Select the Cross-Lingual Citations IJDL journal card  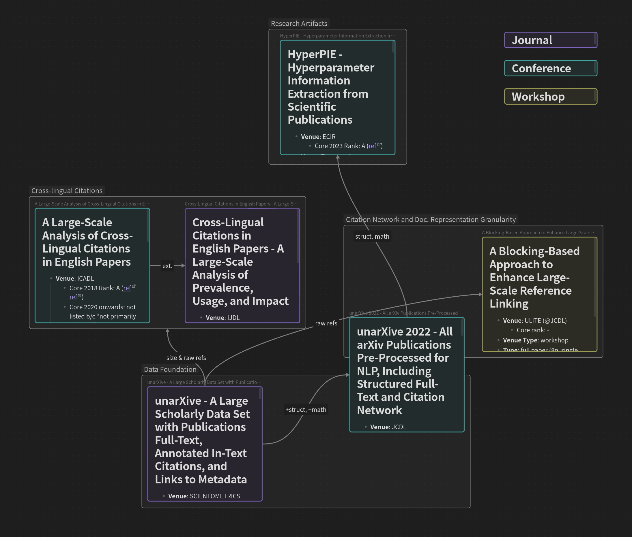pyautogui.click(x=242, y=265)
